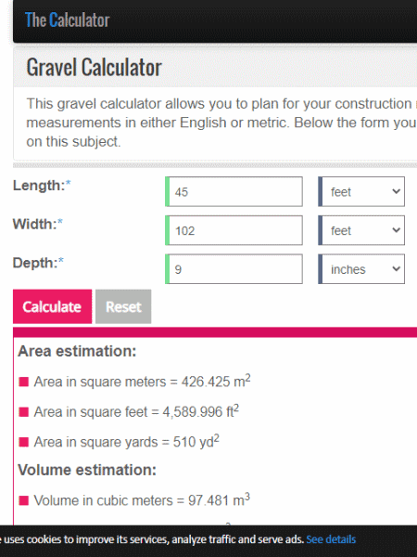The width and height of the screenshot is (417, 557).
Task: Click the pink bullet beside Area in square yards
Action: (24, 442)
